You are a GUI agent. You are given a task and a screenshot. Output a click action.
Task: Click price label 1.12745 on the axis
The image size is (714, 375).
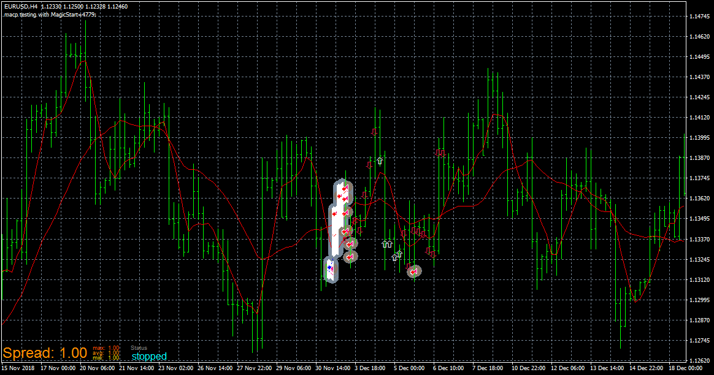tap(699, 341)
